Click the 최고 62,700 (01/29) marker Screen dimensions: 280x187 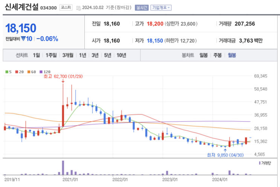click(63, 77)
